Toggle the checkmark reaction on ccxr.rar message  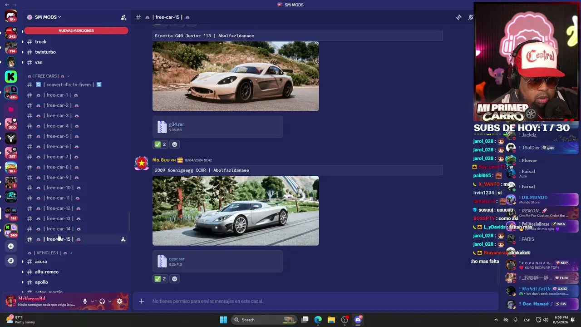pos(160,279)
